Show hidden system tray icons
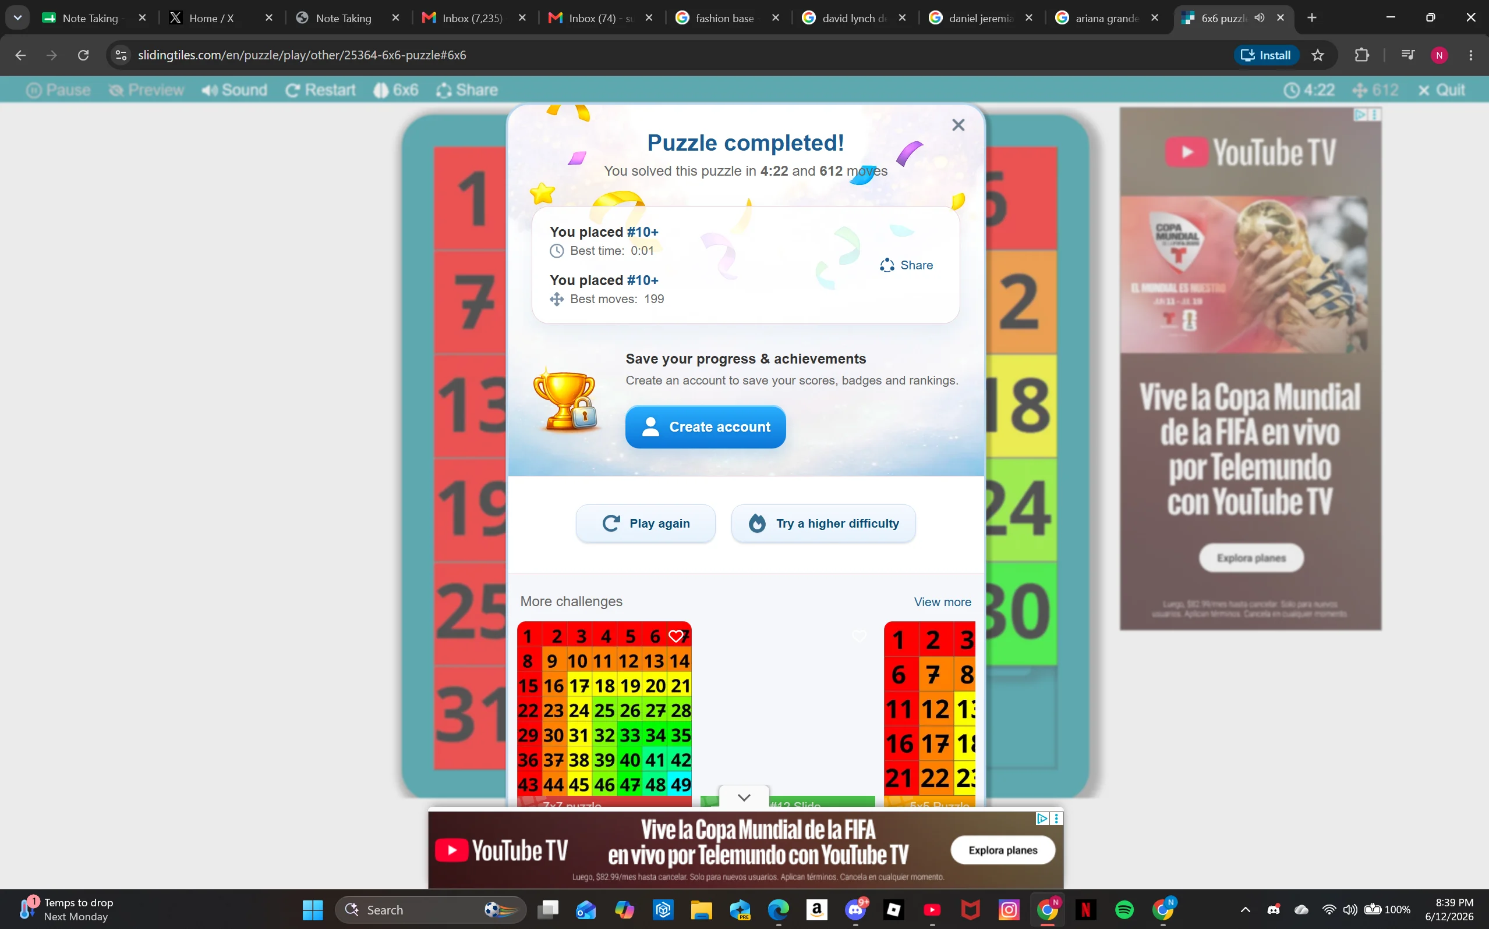 tap(1246, 910)
